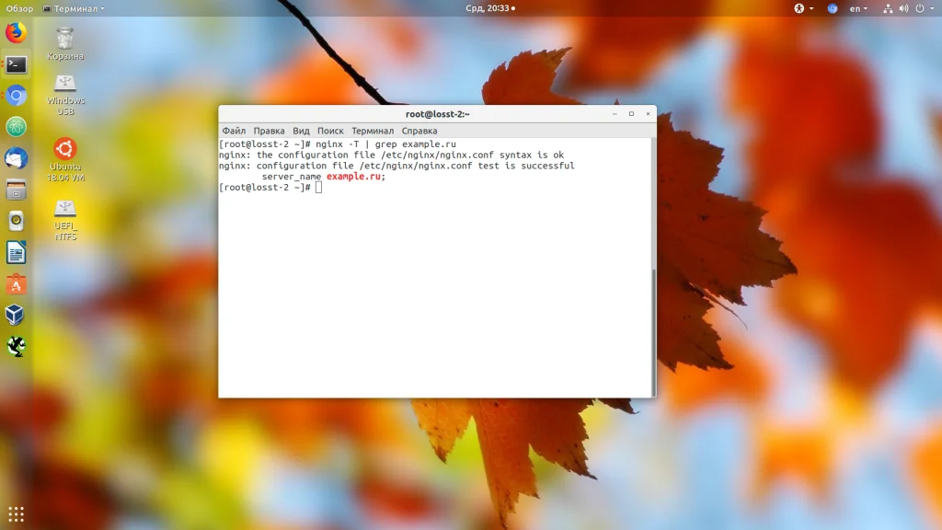The width and height of the screenshot is (942, 530).
Task: Open the network status icon
Action: pyautogui.click(x=888, y=8)
